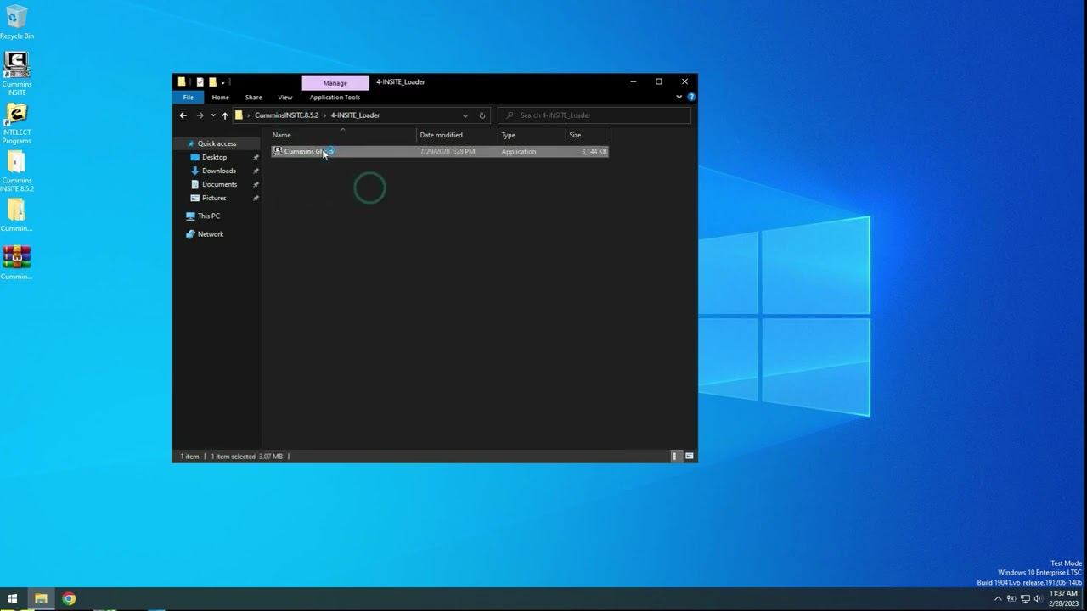Switch to the large icons view in the status bar

pos(689,457)
